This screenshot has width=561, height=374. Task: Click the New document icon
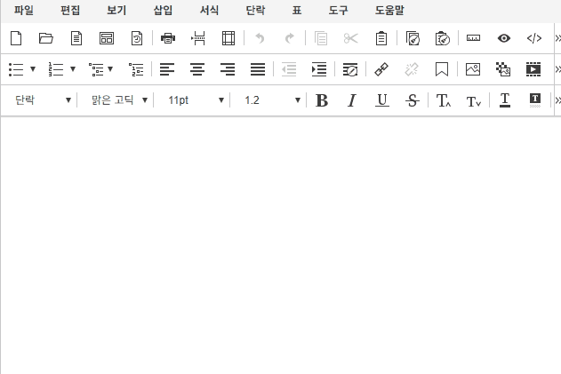(16, 38)
